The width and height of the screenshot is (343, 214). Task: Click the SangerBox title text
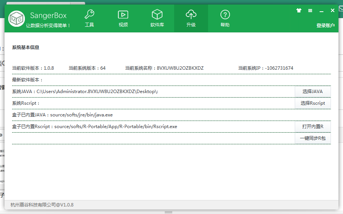coord(48,15)
